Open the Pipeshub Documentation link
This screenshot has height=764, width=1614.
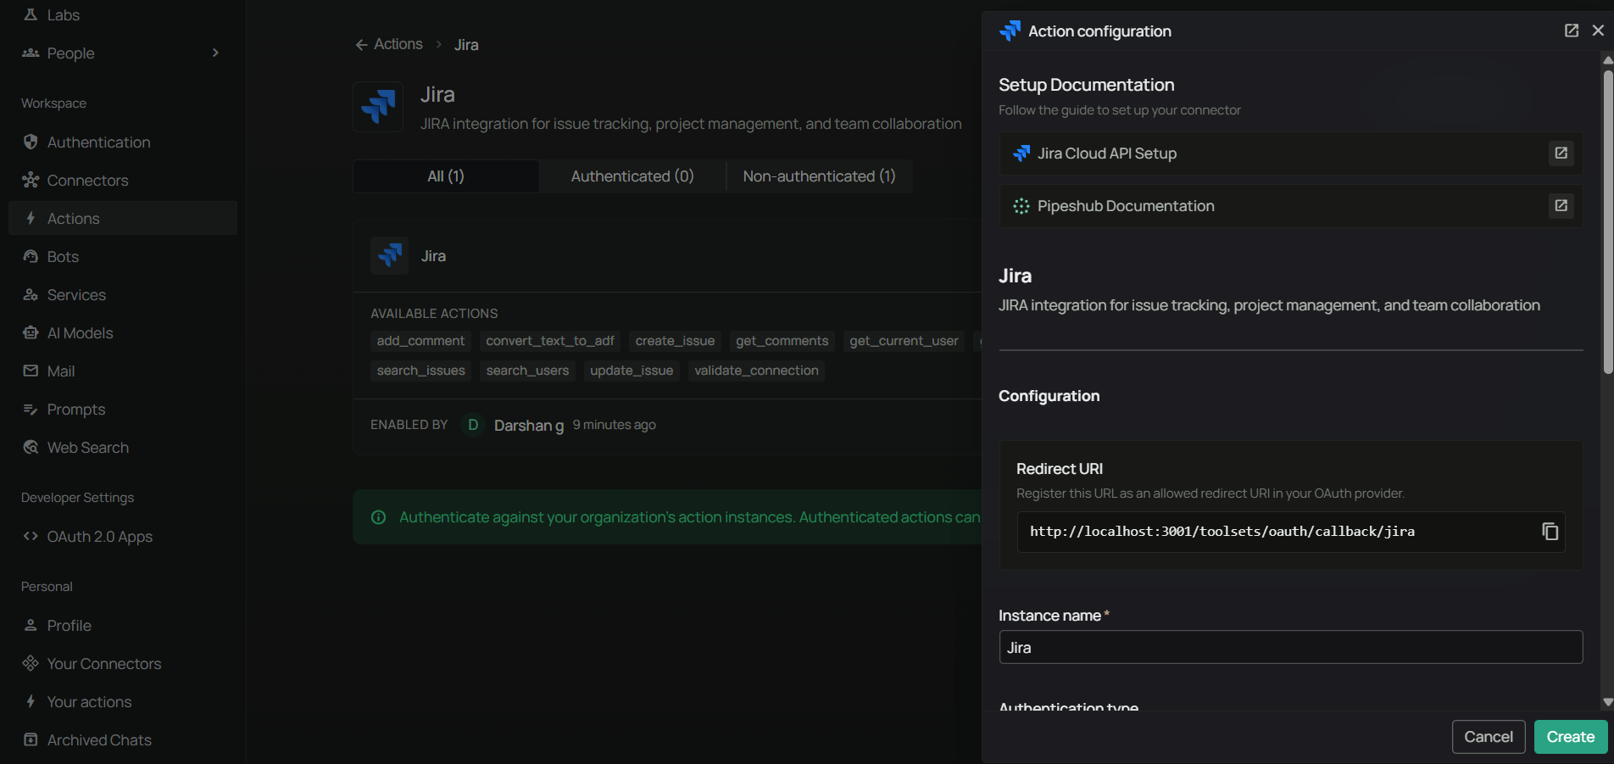tap(1290, 206)
